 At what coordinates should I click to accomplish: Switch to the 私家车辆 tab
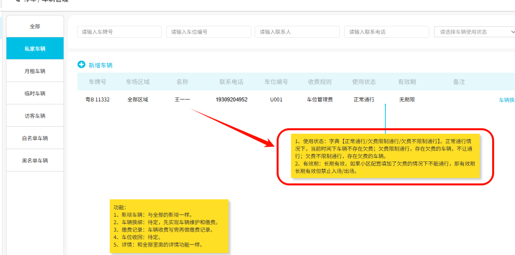click(35, 49)
